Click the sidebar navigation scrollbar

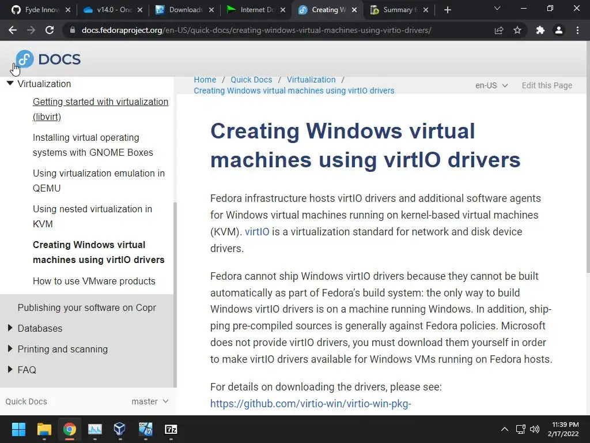175,295
